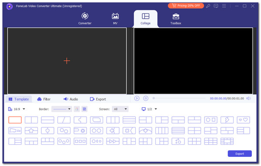The width and height of the screenshot is (261, 166).
Task: Click the FoneLab app logo icon
Action: [9, 7]
